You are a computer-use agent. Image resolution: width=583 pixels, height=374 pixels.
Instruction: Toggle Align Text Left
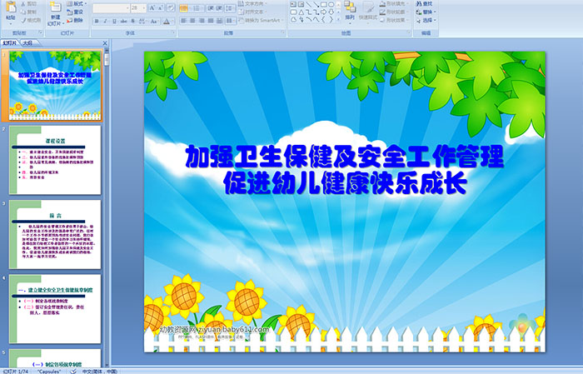(x=184, y=21)
